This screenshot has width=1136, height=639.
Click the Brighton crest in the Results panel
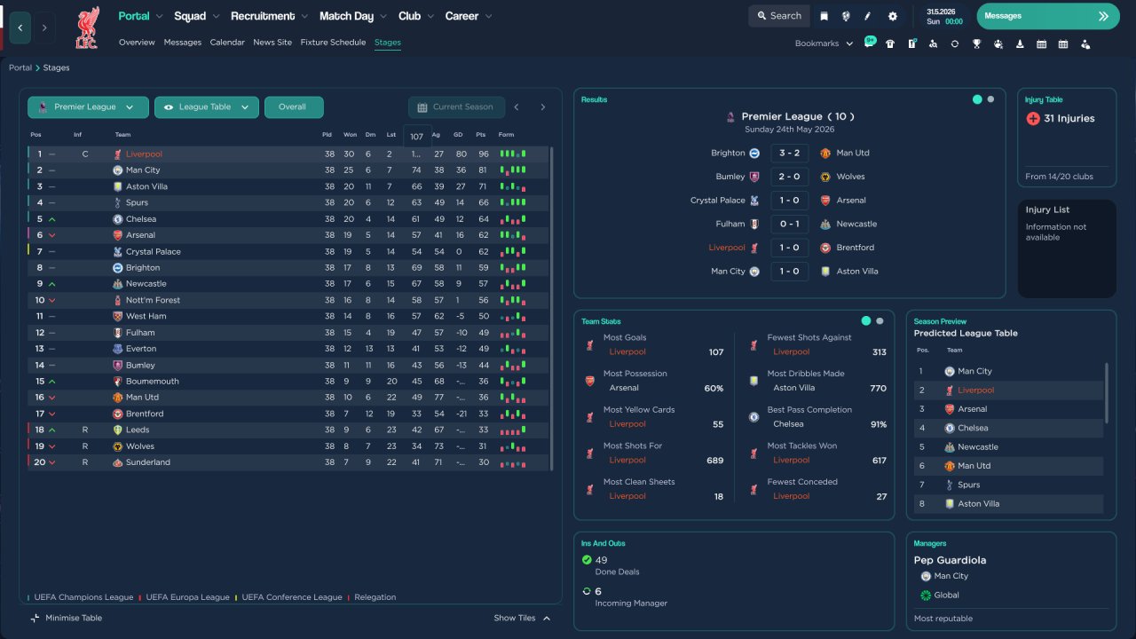click(x=754, y=153)
